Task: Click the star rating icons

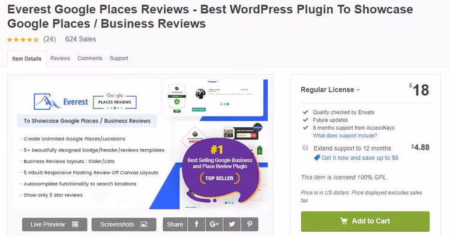Action: (x=23, y=40)
